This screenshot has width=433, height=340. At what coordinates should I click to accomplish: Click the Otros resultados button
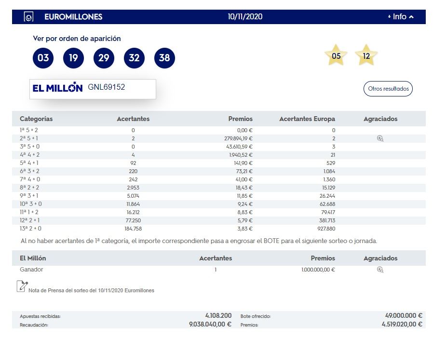point(388,89)
